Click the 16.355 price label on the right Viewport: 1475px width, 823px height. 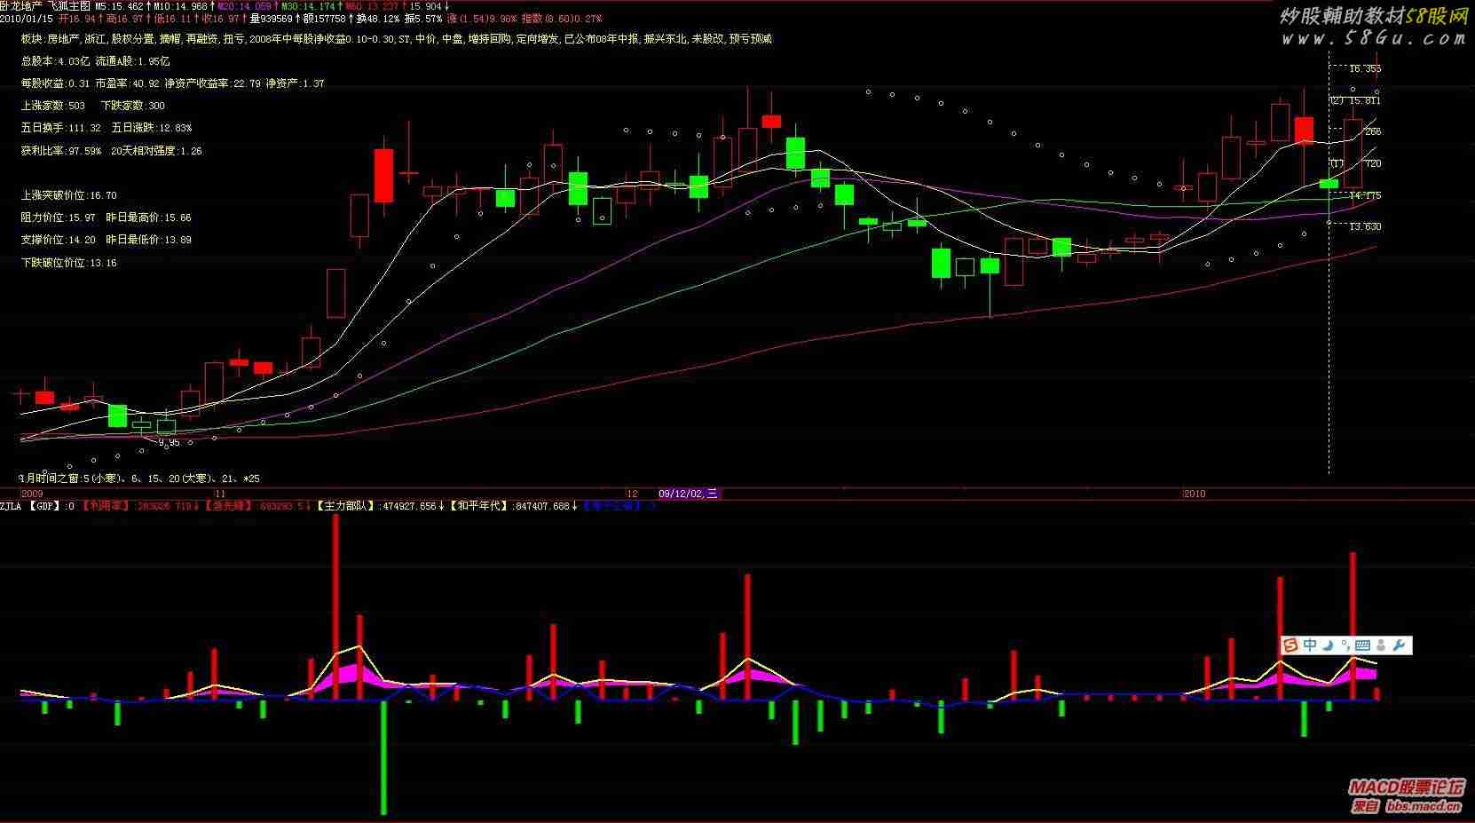1365,68
